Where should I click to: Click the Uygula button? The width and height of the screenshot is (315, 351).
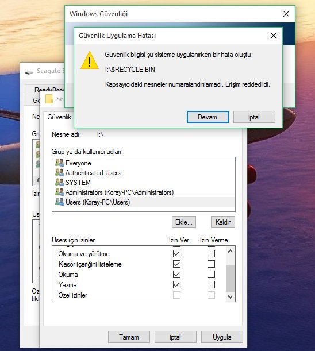click(x=222, y=337)
